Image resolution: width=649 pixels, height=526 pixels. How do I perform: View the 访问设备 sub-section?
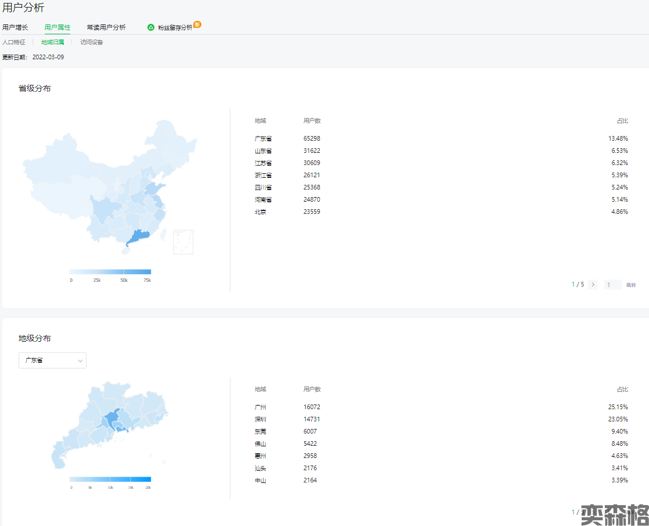coord(92,42)
